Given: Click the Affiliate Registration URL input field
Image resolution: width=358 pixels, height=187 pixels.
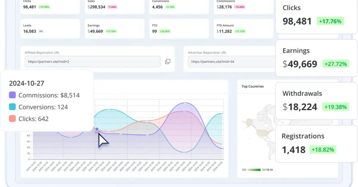Looking at the screenshot, I should [x=93, y=62].
